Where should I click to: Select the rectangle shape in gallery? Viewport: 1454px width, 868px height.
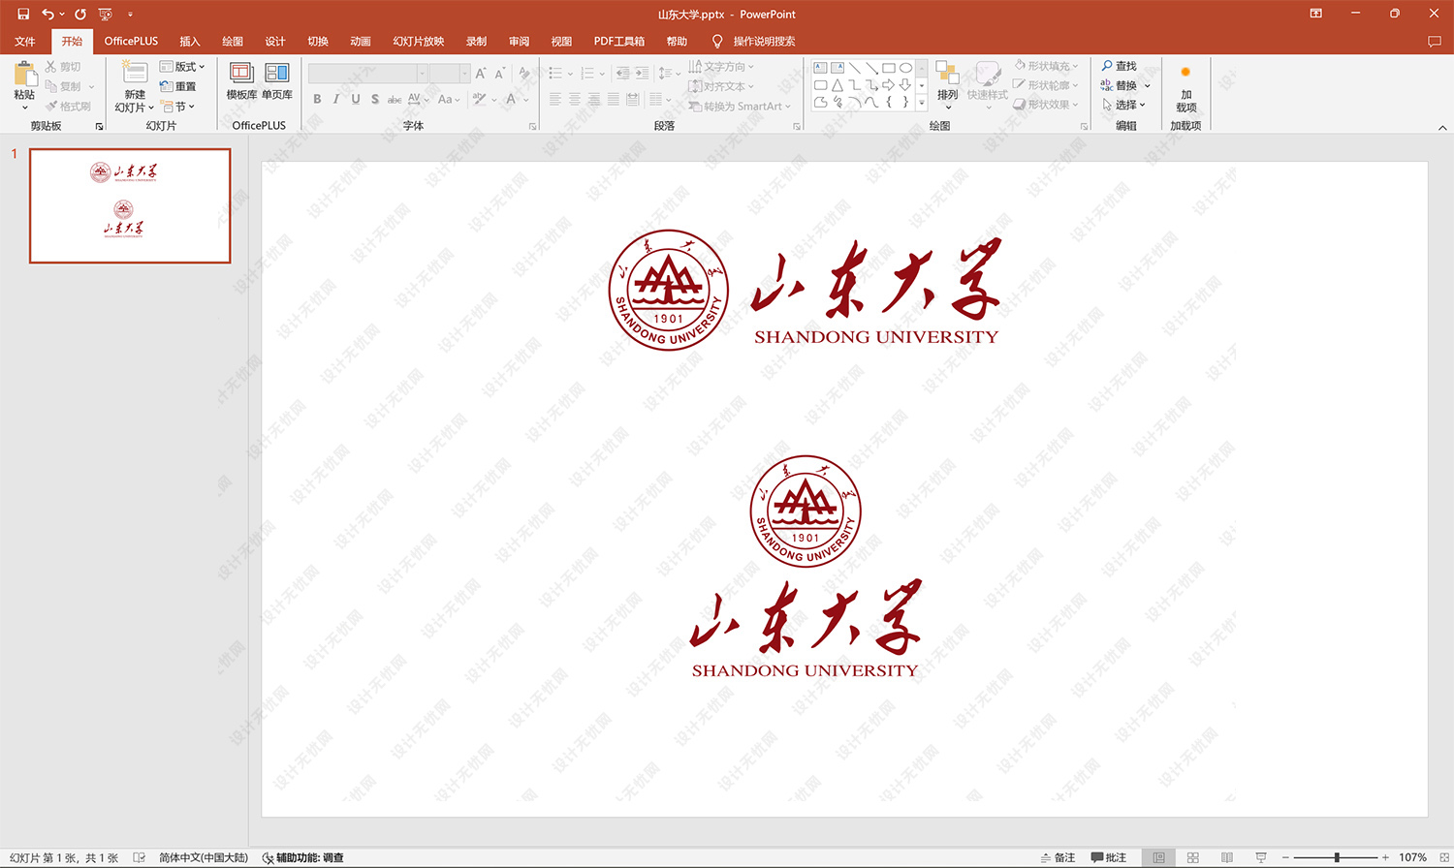[888, 68]
